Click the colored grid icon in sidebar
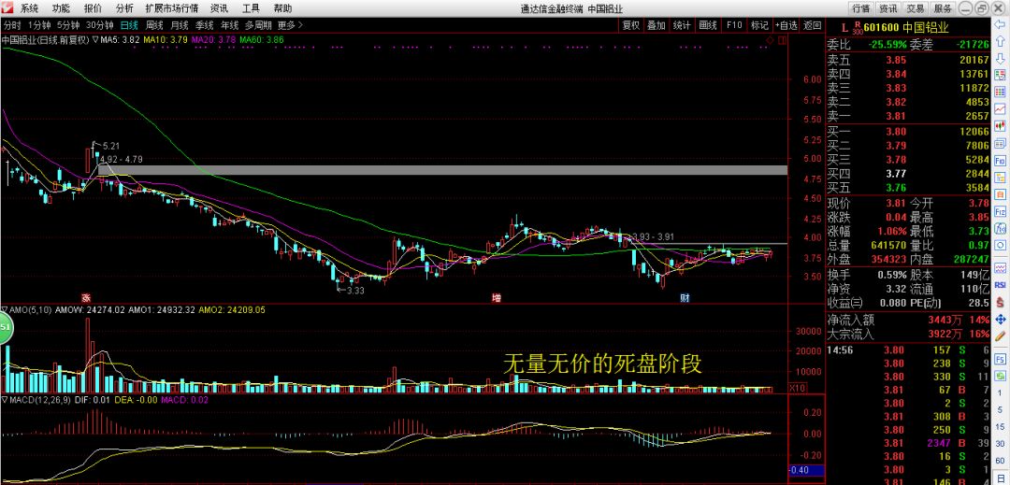 click(x=1001, y=92)
